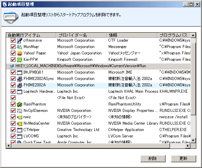Click the ctfmon.exe pen icon
The image size is (202, 168).
pyautogui.click(x=20, y=41)
